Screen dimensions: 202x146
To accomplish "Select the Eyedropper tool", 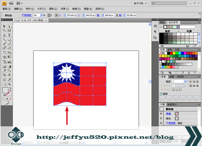I will coord(4,70).
